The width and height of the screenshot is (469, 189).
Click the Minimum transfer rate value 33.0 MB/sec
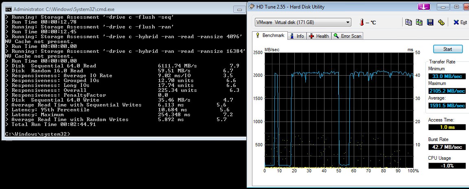447,76
